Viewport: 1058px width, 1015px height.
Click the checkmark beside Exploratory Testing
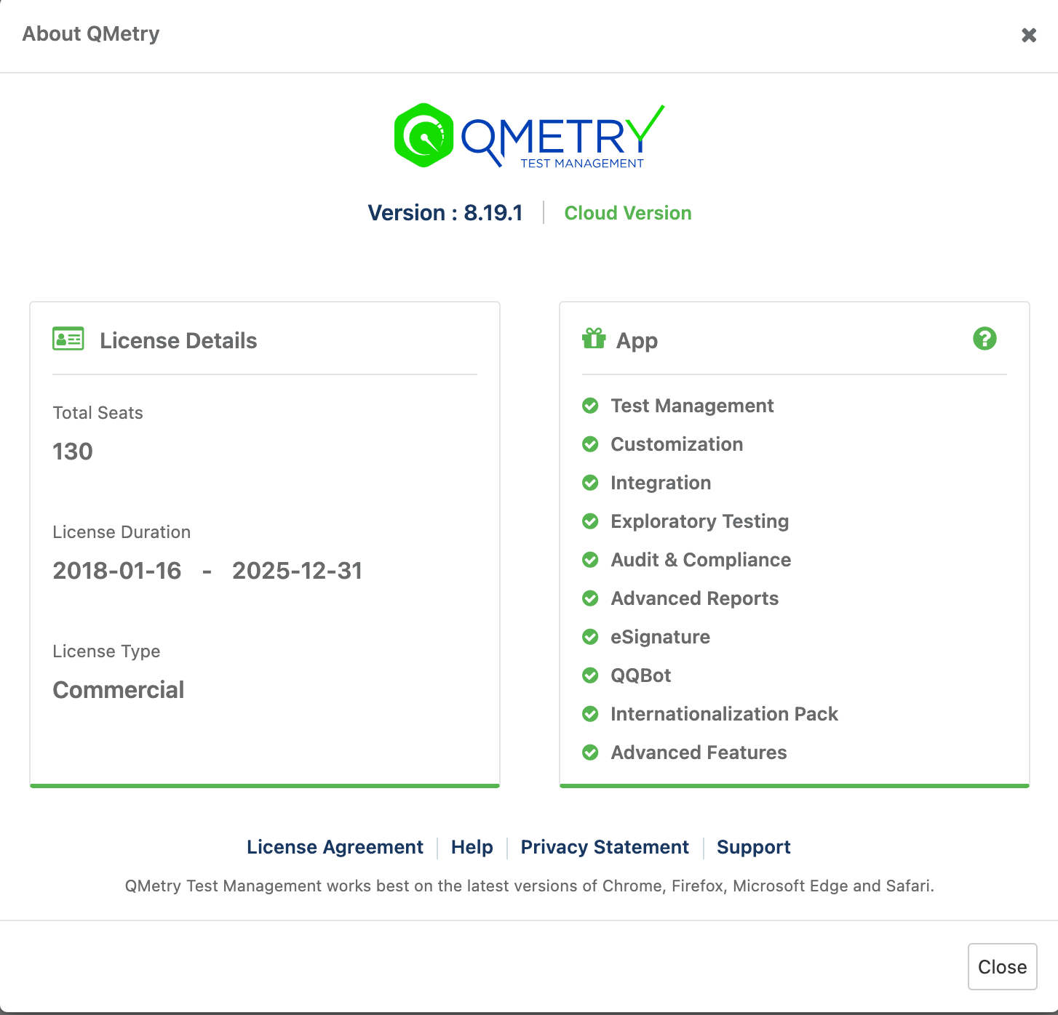(590, 521)
